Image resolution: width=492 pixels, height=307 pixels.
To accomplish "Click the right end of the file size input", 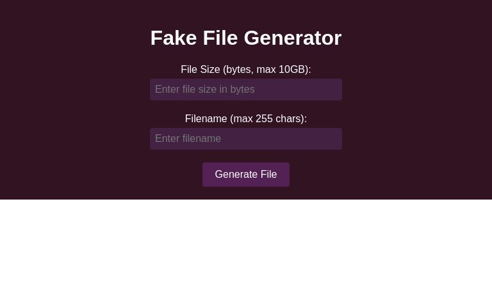I will pos(334,90).
